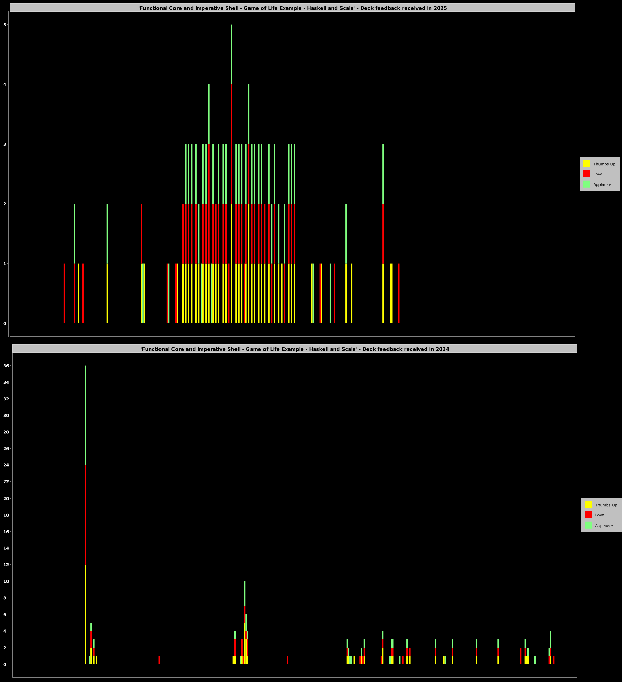The height and width of the screenshot is (682, 622).
Task: Select the 'Thumbs Up' label in 2024 legend
Action: [606, 505]
